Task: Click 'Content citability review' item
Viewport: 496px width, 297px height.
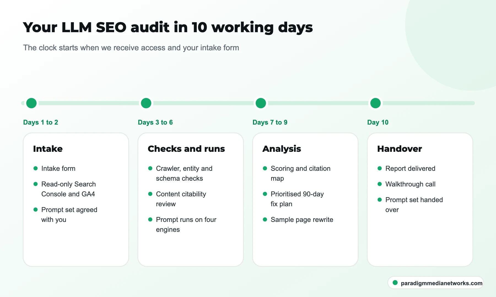Action: (181, 199)
